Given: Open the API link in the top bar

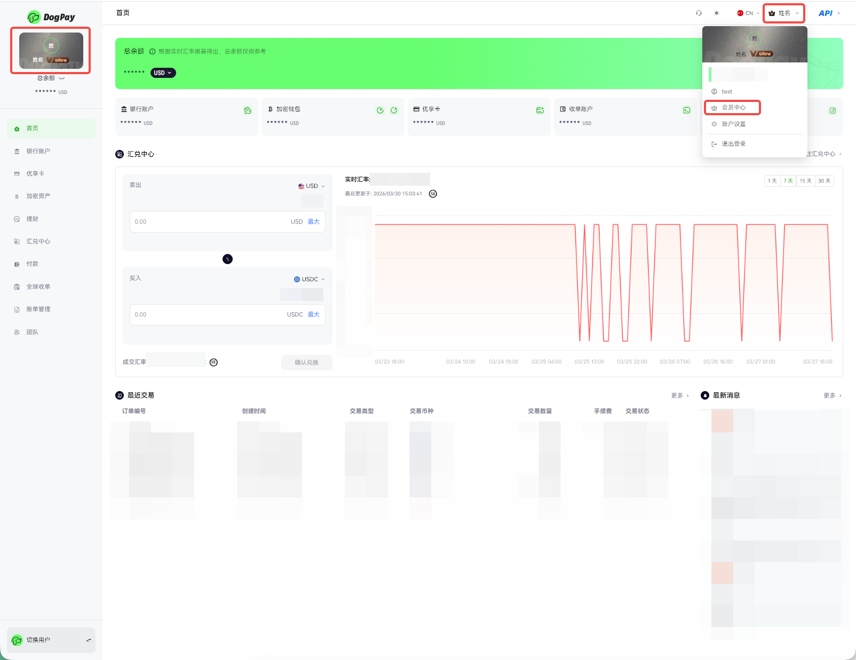Looking at the screenshot, I should click(826, 13).
